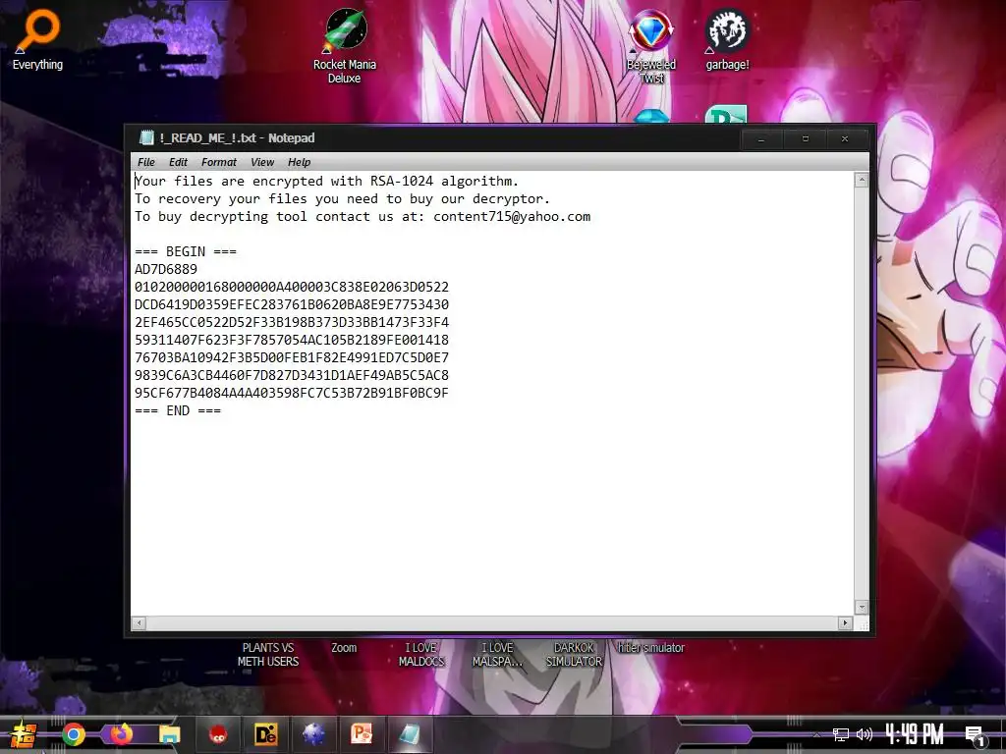Launch Firefox from the taskbar
The height and width of the screenshot is (754, 1006).
pyautogui.click(x=121, y=733)
